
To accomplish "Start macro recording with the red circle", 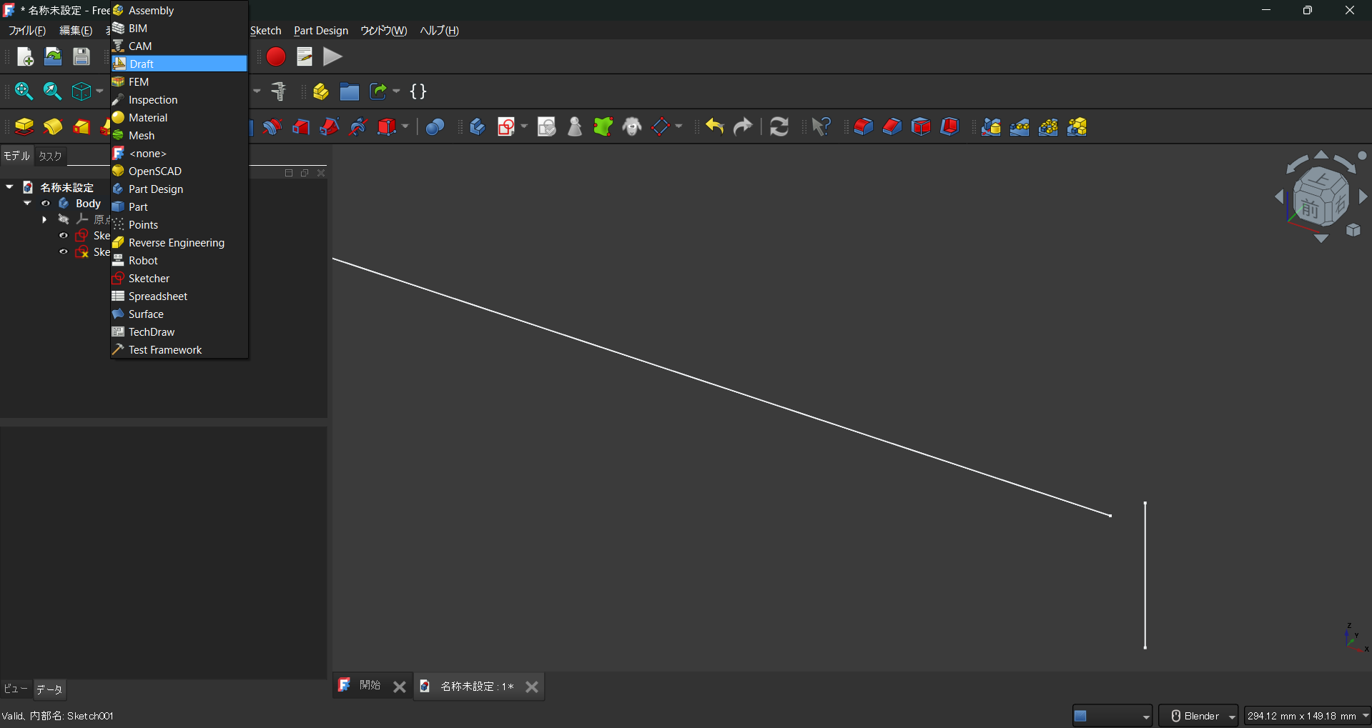I will 276,56.
